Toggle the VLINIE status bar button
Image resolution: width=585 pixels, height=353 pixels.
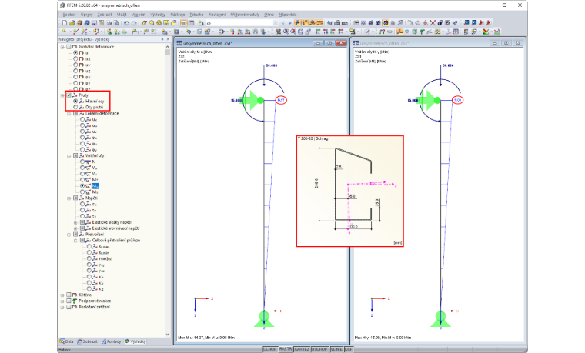336,349
